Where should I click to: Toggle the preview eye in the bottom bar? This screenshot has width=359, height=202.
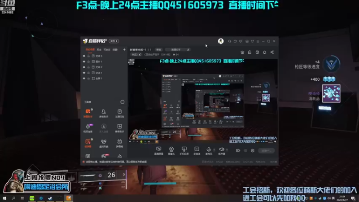[245, 150]
